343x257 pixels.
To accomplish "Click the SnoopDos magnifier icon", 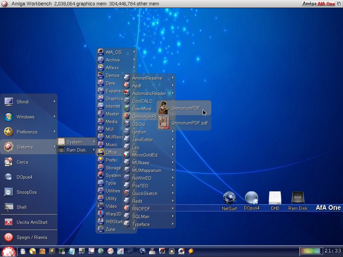I will click(x=9, y=192).
